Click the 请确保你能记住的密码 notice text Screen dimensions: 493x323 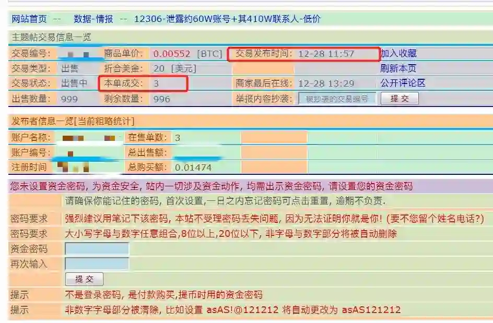click(x=225, y=201)
